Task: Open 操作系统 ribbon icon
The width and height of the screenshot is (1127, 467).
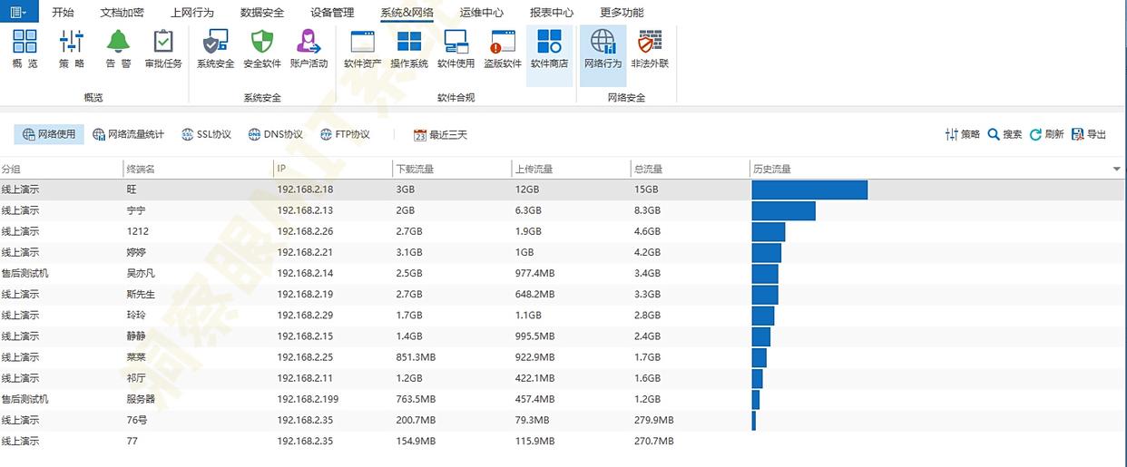Action: (409, 50)
